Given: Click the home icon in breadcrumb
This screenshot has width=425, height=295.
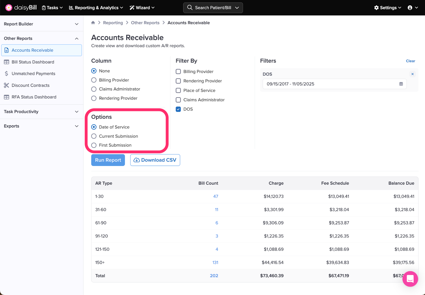Looking at the screenshot, I should click(93, 23).
